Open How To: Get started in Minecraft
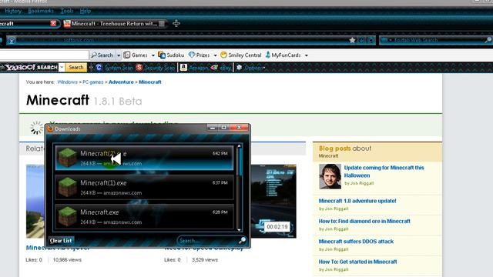 tap(357, 262)
